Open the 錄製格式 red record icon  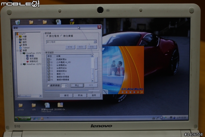coord(28,61)
